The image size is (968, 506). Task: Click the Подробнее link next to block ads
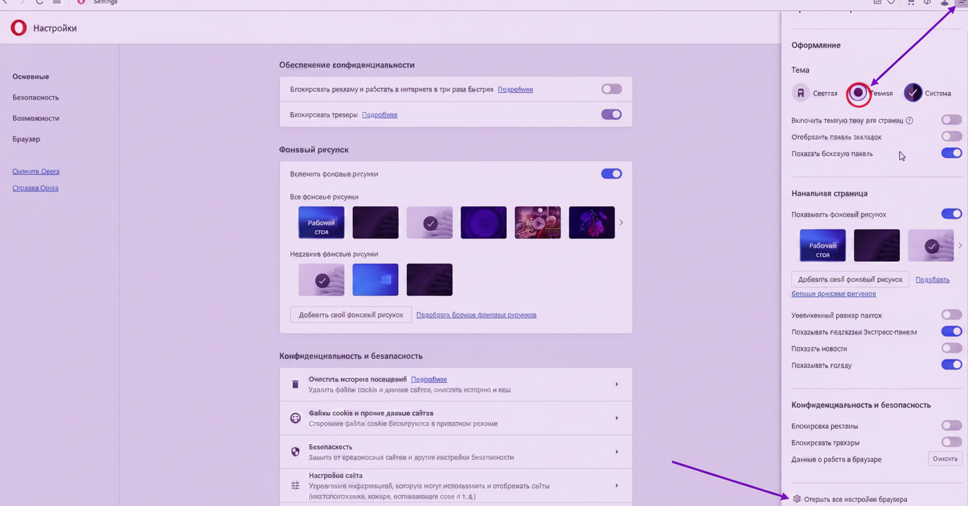click(516, 89)
